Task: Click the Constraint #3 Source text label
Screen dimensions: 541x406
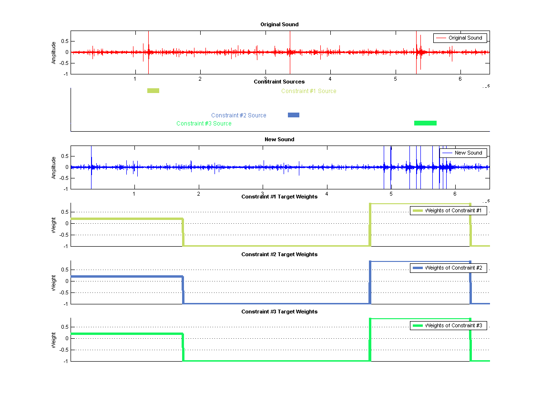Action: click(x=204, y=124)
